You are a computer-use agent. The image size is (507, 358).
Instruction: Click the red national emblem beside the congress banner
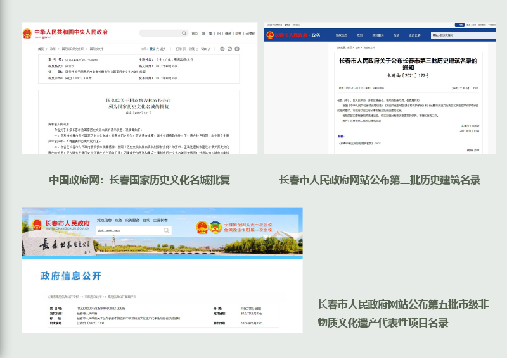[201, 227]
